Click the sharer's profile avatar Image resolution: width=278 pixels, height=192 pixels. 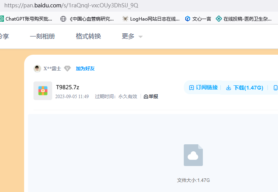coord(37,69)
